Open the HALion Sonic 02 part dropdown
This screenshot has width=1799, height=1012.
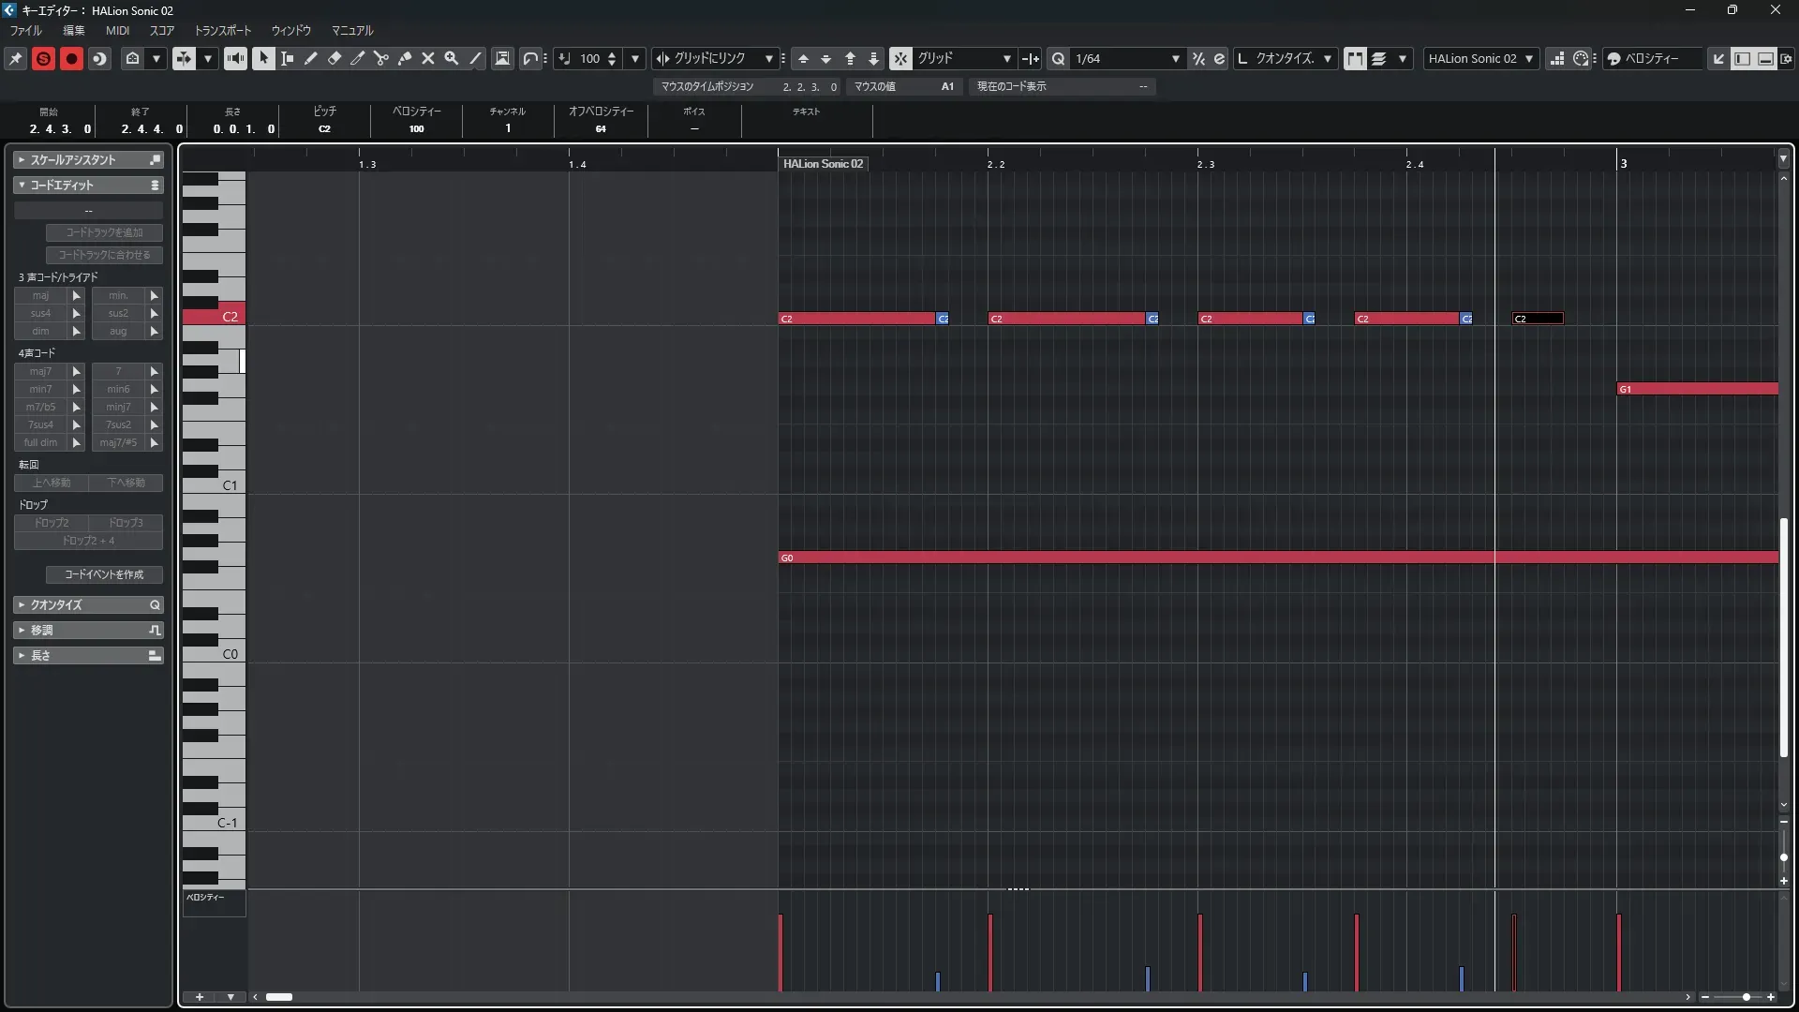[1529, 58]
